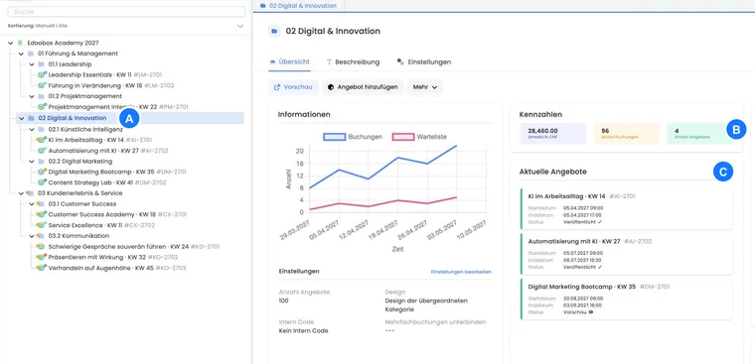755x364 pixels.
Task: Click the text Design der übergeordneten Kategorie
Action: coord(426,304)
